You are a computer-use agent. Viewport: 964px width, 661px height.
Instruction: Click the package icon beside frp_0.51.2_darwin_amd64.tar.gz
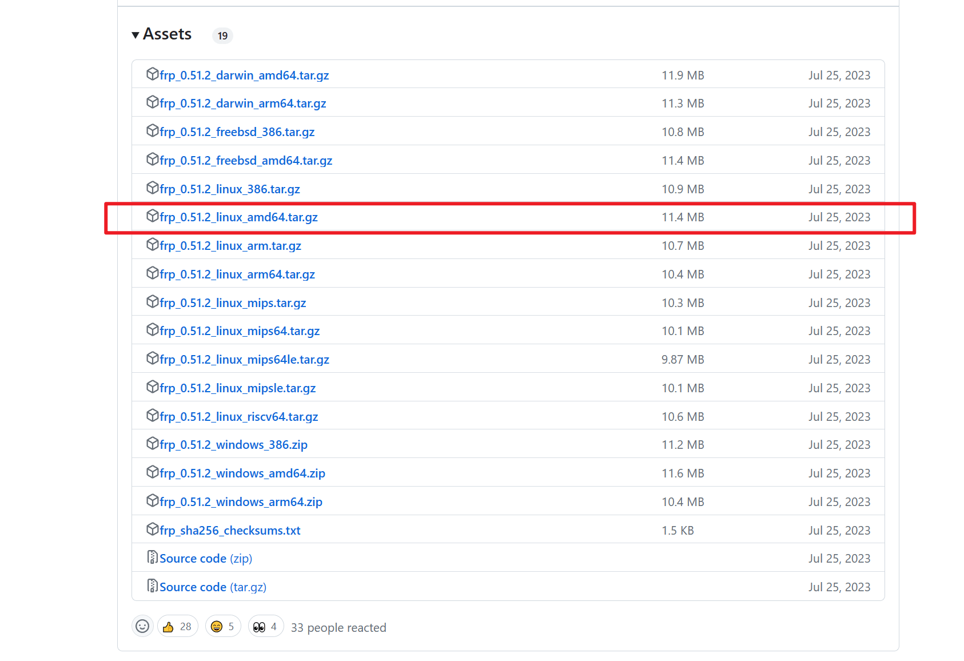pos(152,74)
